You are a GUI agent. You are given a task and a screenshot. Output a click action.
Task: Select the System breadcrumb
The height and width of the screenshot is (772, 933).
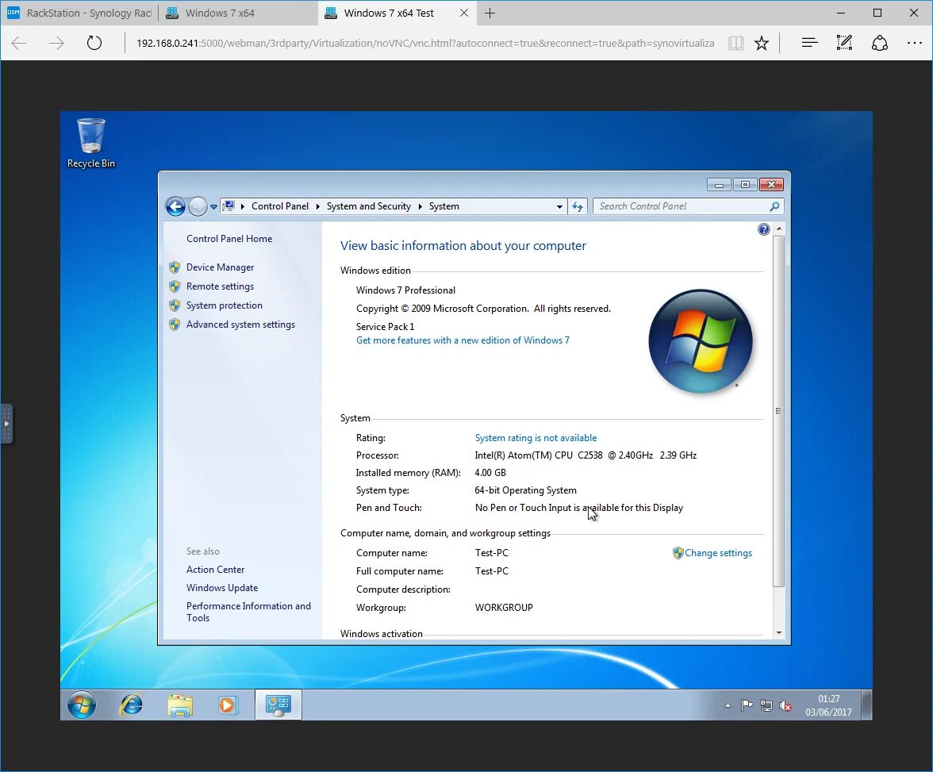444,206
